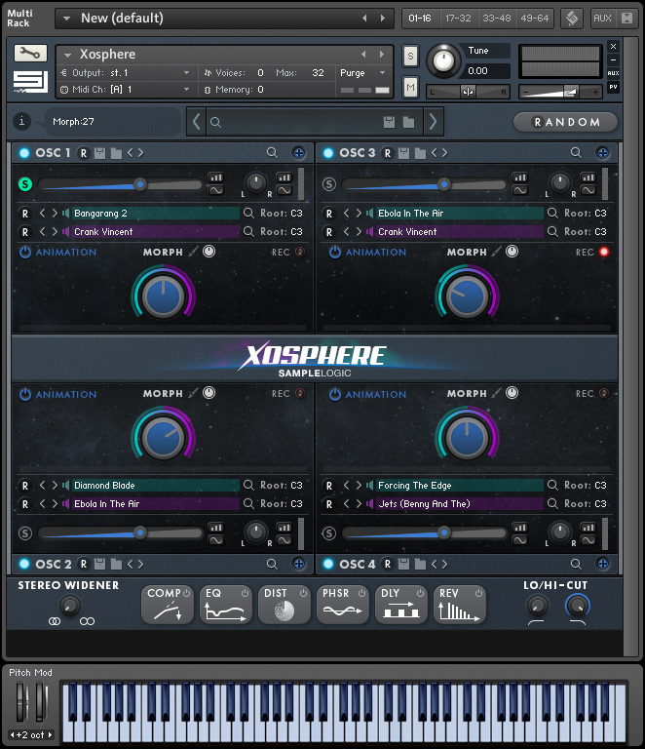Expand the Xosphere instrument name dropdown
Screen dimensions: 645x749
68,55
